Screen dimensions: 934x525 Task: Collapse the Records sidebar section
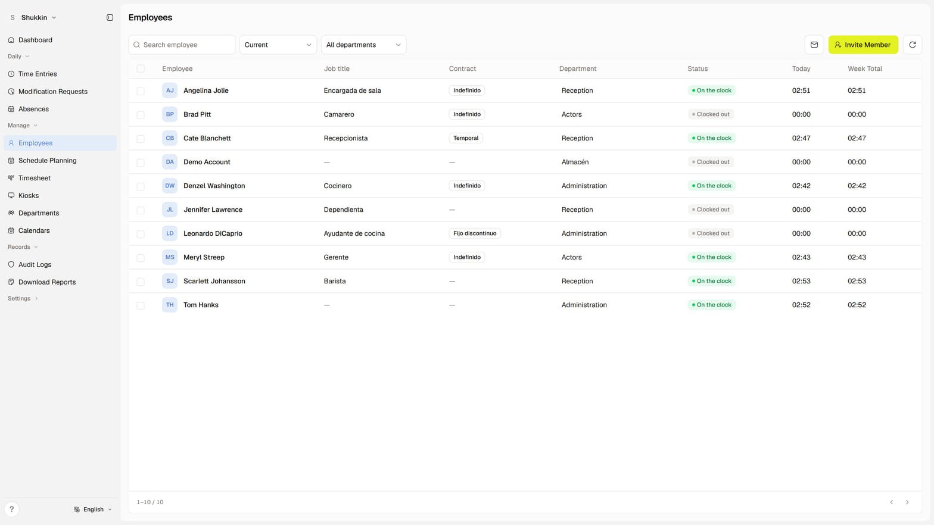click(23, 247)
